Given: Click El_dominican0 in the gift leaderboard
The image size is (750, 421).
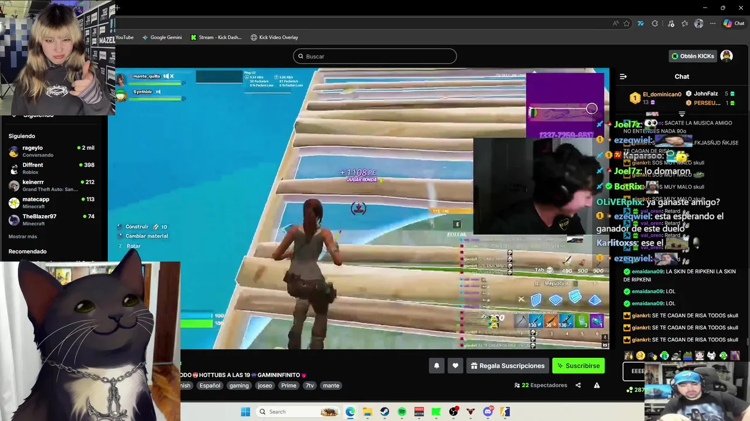Looking at the screenshot, I should pos(662,94).
